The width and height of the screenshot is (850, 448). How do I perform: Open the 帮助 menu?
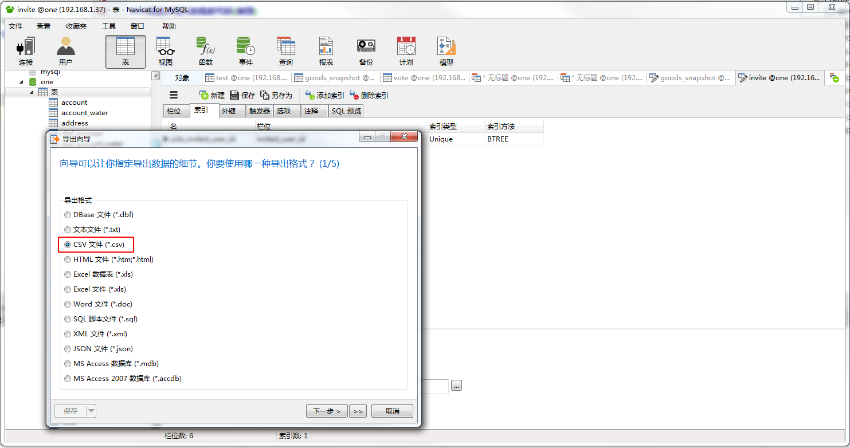(x=169, y=26)
